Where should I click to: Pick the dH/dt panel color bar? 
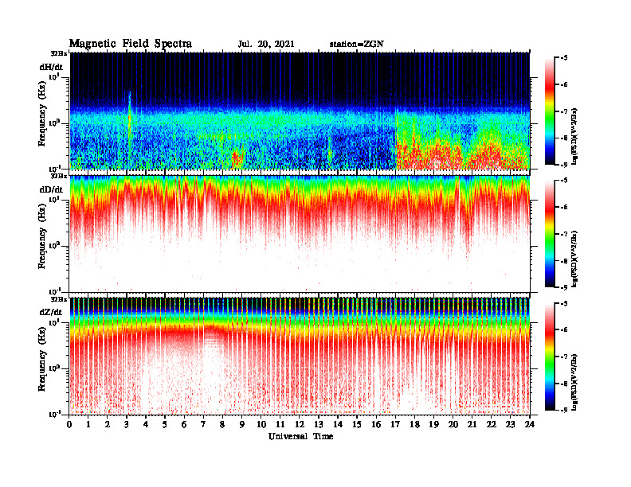point(550,111)
